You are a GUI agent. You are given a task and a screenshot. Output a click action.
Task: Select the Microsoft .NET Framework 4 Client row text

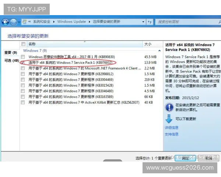(85, 68)
